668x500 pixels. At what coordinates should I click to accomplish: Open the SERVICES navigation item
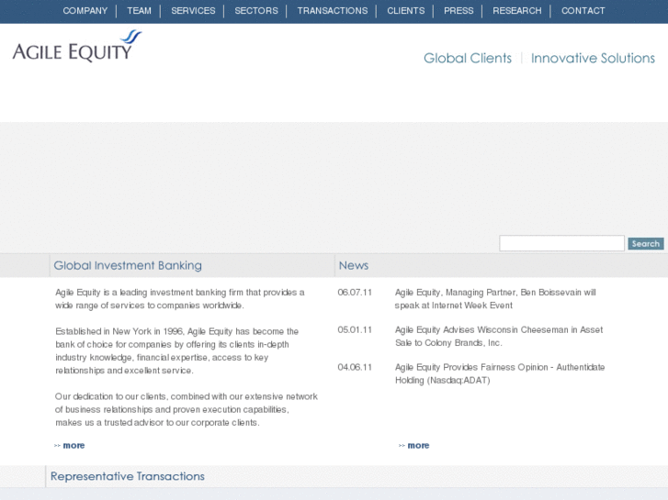pyautogui.click(x=193, y=11)
